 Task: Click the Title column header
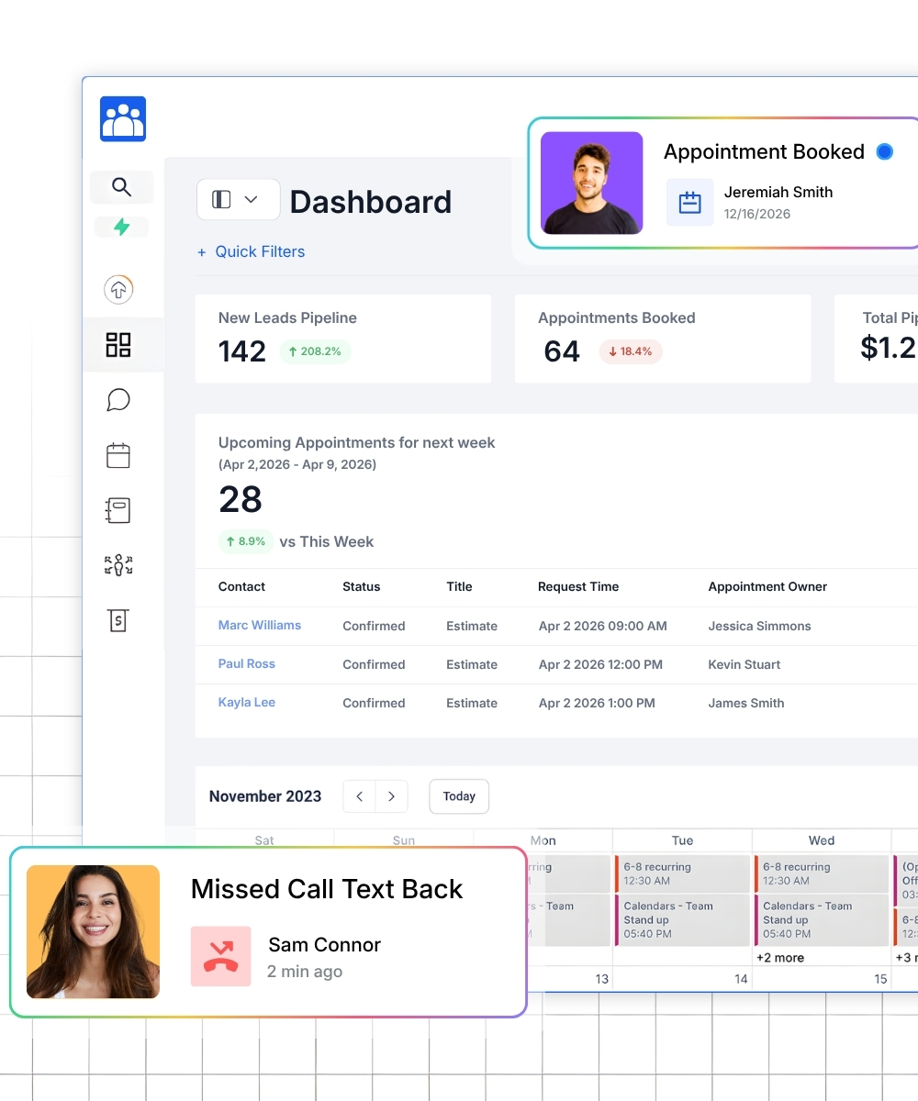[x=459, y=586]
